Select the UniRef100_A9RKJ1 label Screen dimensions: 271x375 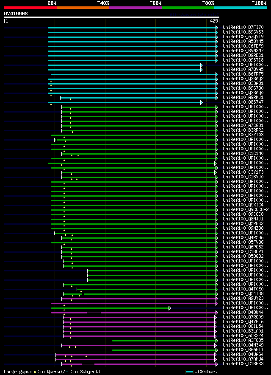[x=243, y=98]
